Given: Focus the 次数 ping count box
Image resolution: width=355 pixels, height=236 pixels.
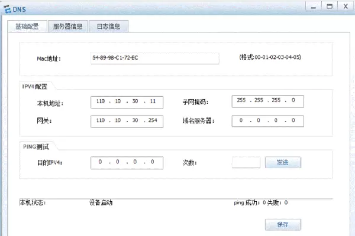Looking at the screenshot, I should pos(246,162).
